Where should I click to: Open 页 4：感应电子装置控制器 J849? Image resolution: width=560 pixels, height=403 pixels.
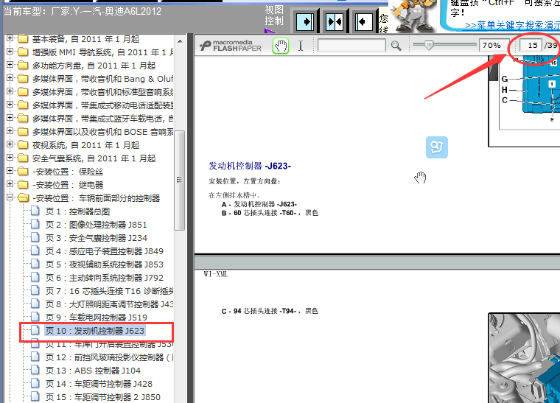coord(105,251)
